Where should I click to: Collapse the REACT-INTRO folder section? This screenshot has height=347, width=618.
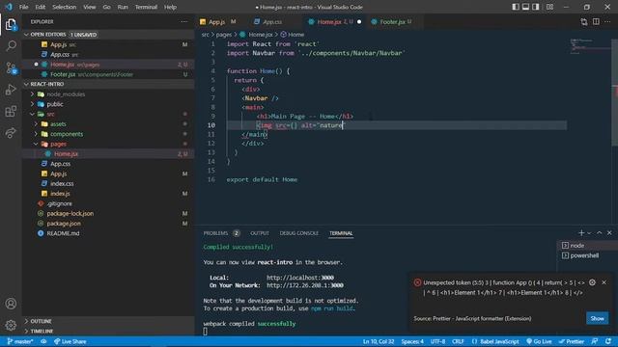point(27,84)
